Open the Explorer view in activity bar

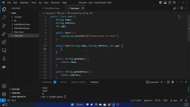(4, 9)
